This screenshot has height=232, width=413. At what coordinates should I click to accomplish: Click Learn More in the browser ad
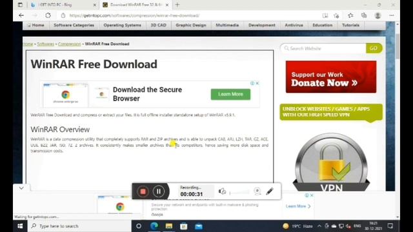pos(230,94)
